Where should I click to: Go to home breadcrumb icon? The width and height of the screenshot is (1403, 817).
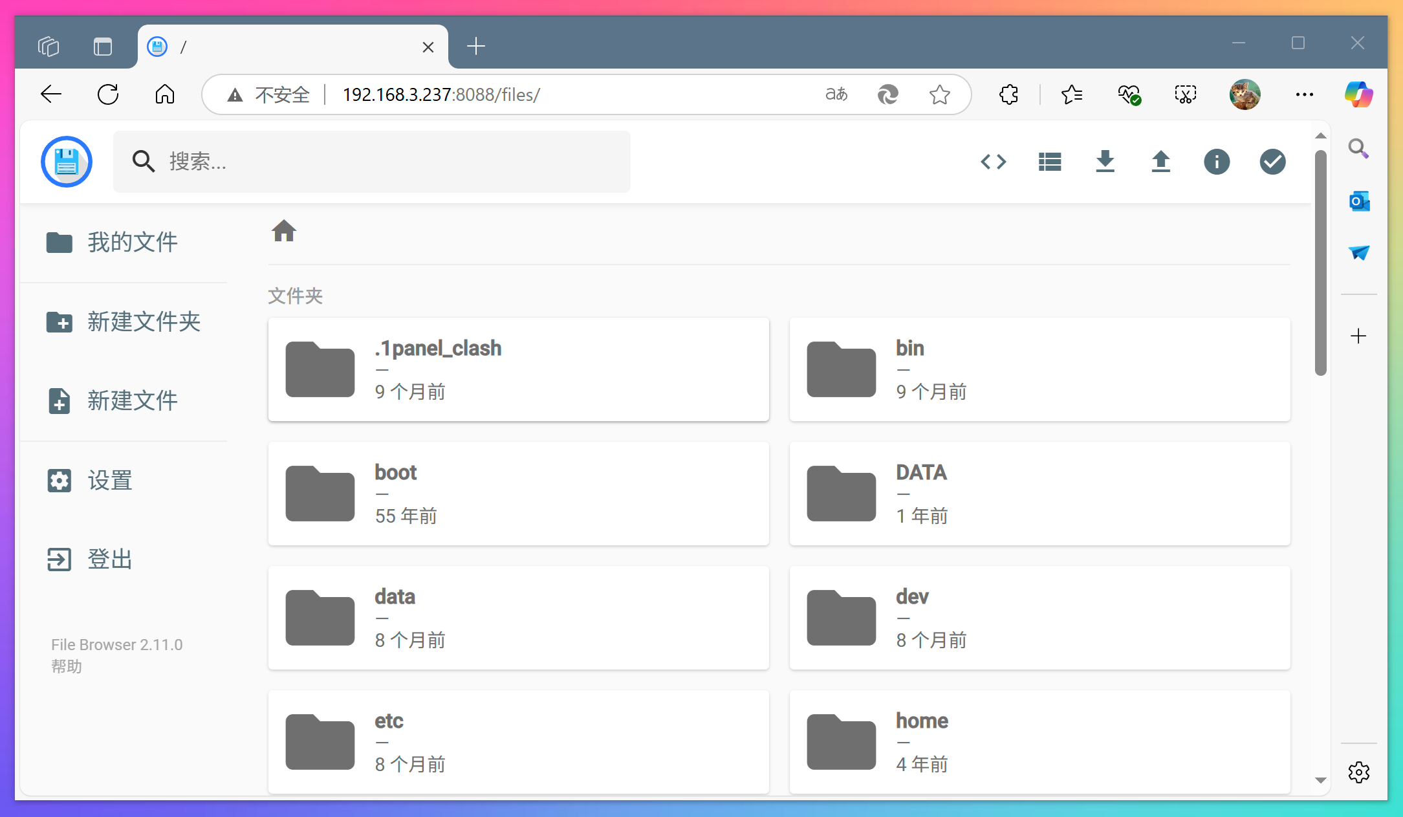tap(283, 231)
